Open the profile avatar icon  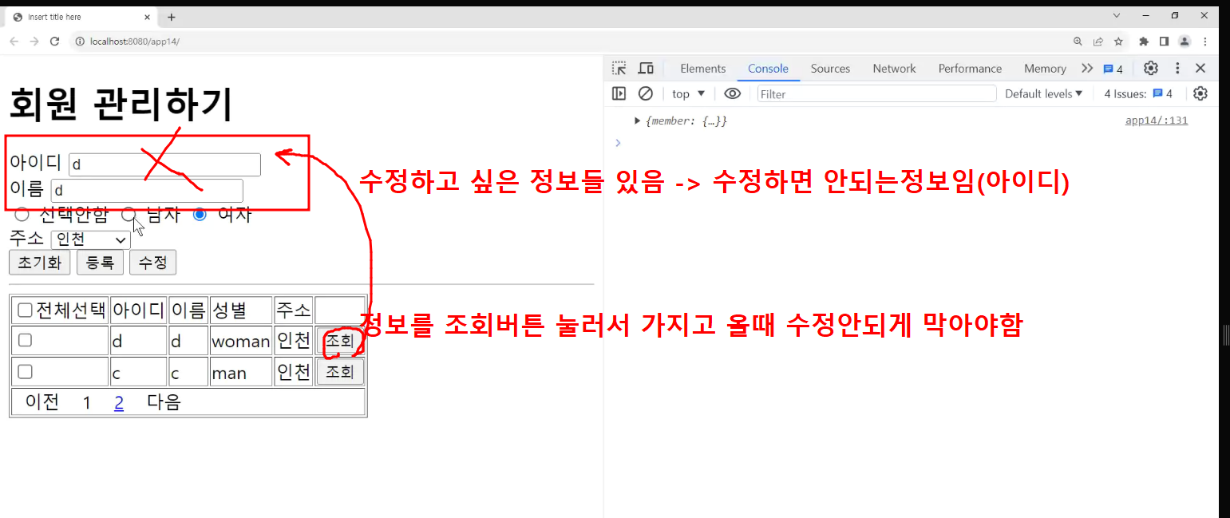(1185, 42)
